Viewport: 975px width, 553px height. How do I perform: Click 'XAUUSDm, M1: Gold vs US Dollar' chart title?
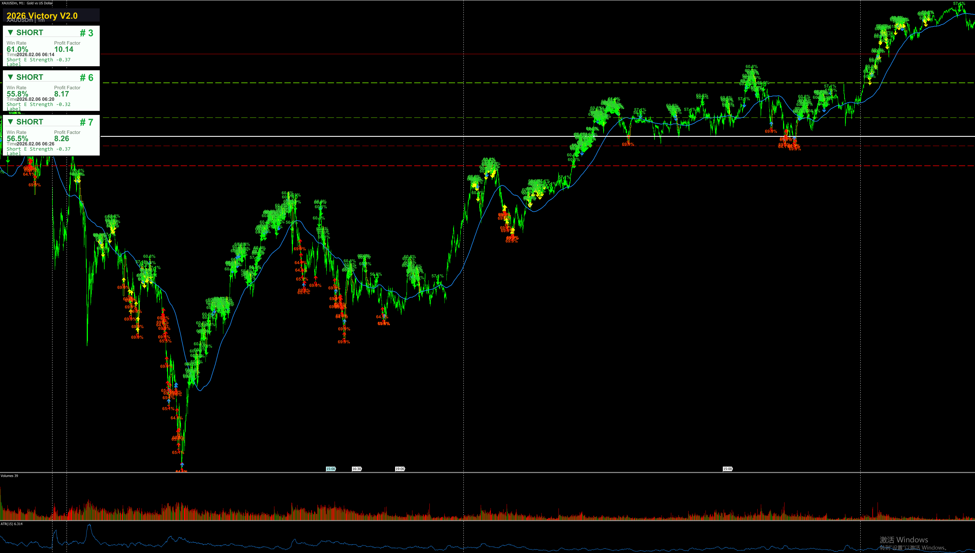click(27, 3)
